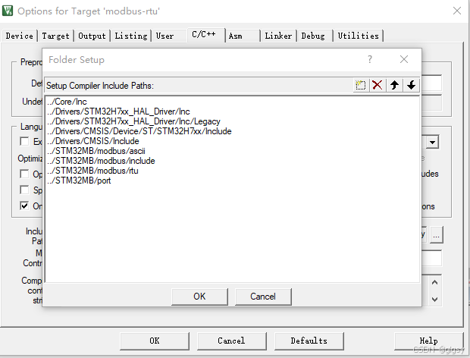The width and height of the screenshot is (470, 358).
Task: Toggle the 'Sp' checkbox
Action: click(x=24, y=190)
